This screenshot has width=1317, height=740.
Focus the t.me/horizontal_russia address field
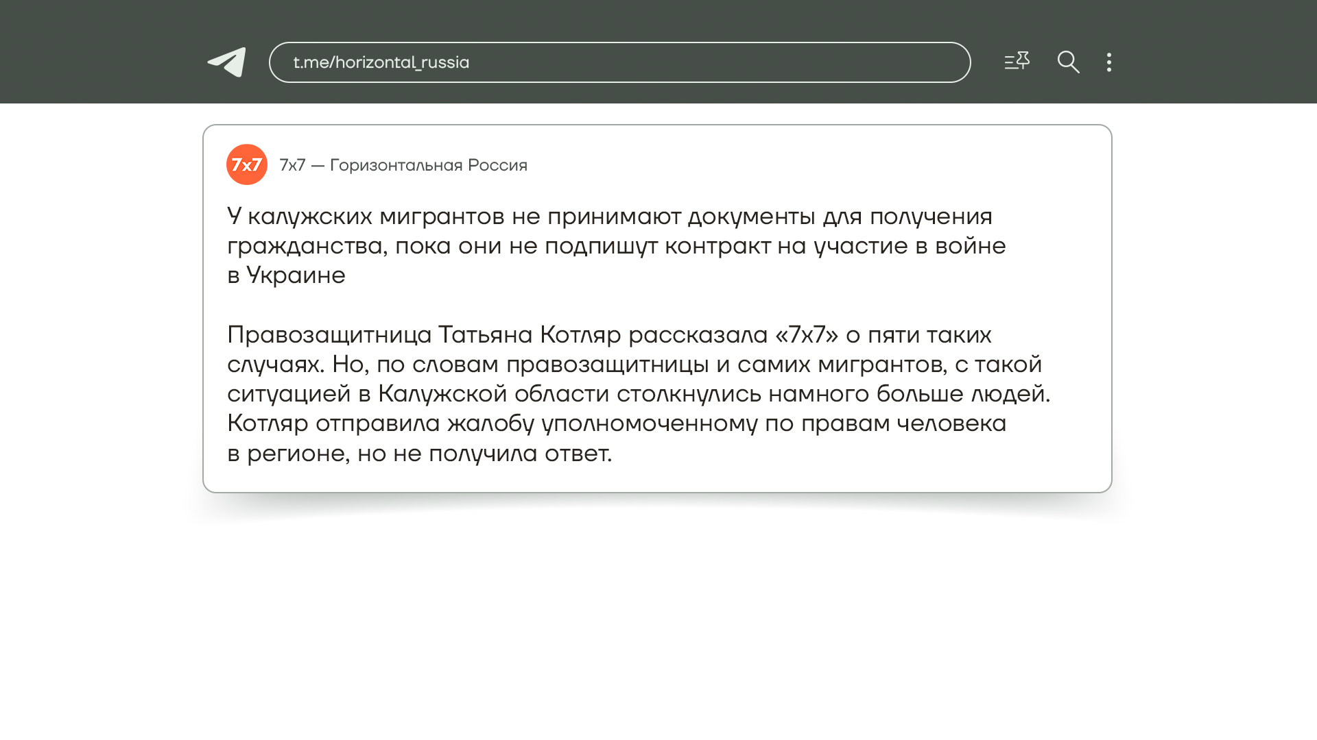pyautogui.click(x=619, y=62)
